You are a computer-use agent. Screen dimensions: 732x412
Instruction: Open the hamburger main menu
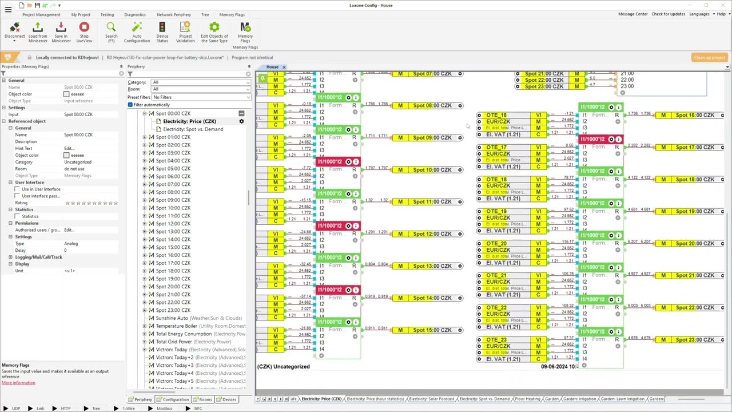pyautogui.click(x=8, y=9)
